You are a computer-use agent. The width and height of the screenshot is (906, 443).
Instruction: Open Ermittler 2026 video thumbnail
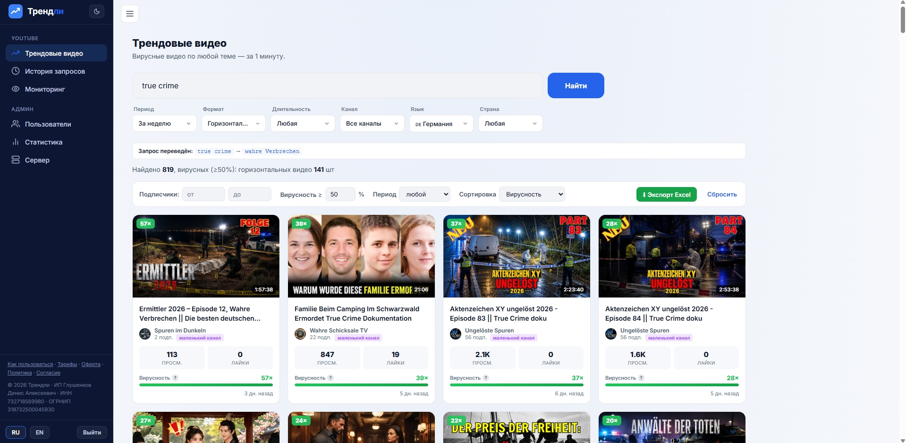206,256
